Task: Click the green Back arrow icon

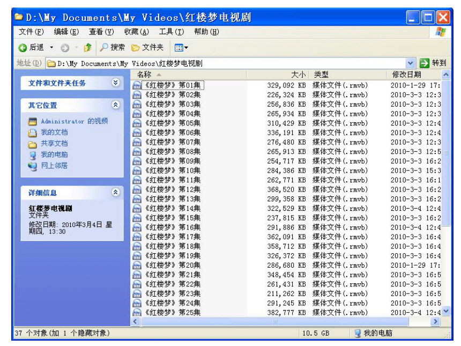Action: pos(23,48)
